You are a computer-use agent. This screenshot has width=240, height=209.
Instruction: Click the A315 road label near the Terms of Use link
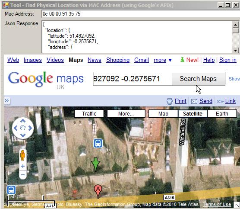coord(169,198)
